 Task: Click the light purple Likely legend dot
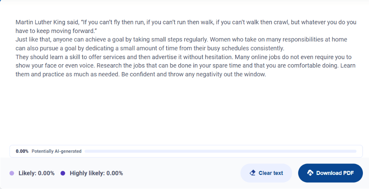[12, 173]
